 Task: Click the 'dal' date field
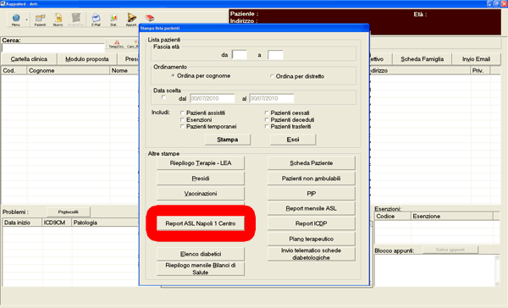[x=213, y=98]
